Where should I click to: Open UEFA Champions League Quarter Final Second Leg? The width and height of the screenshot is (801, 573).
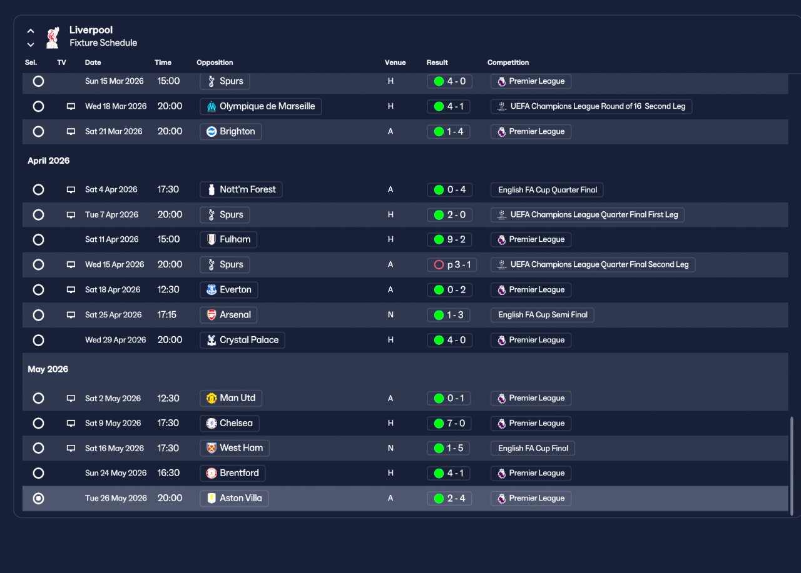pyautogui.click(x=593, y=264)
